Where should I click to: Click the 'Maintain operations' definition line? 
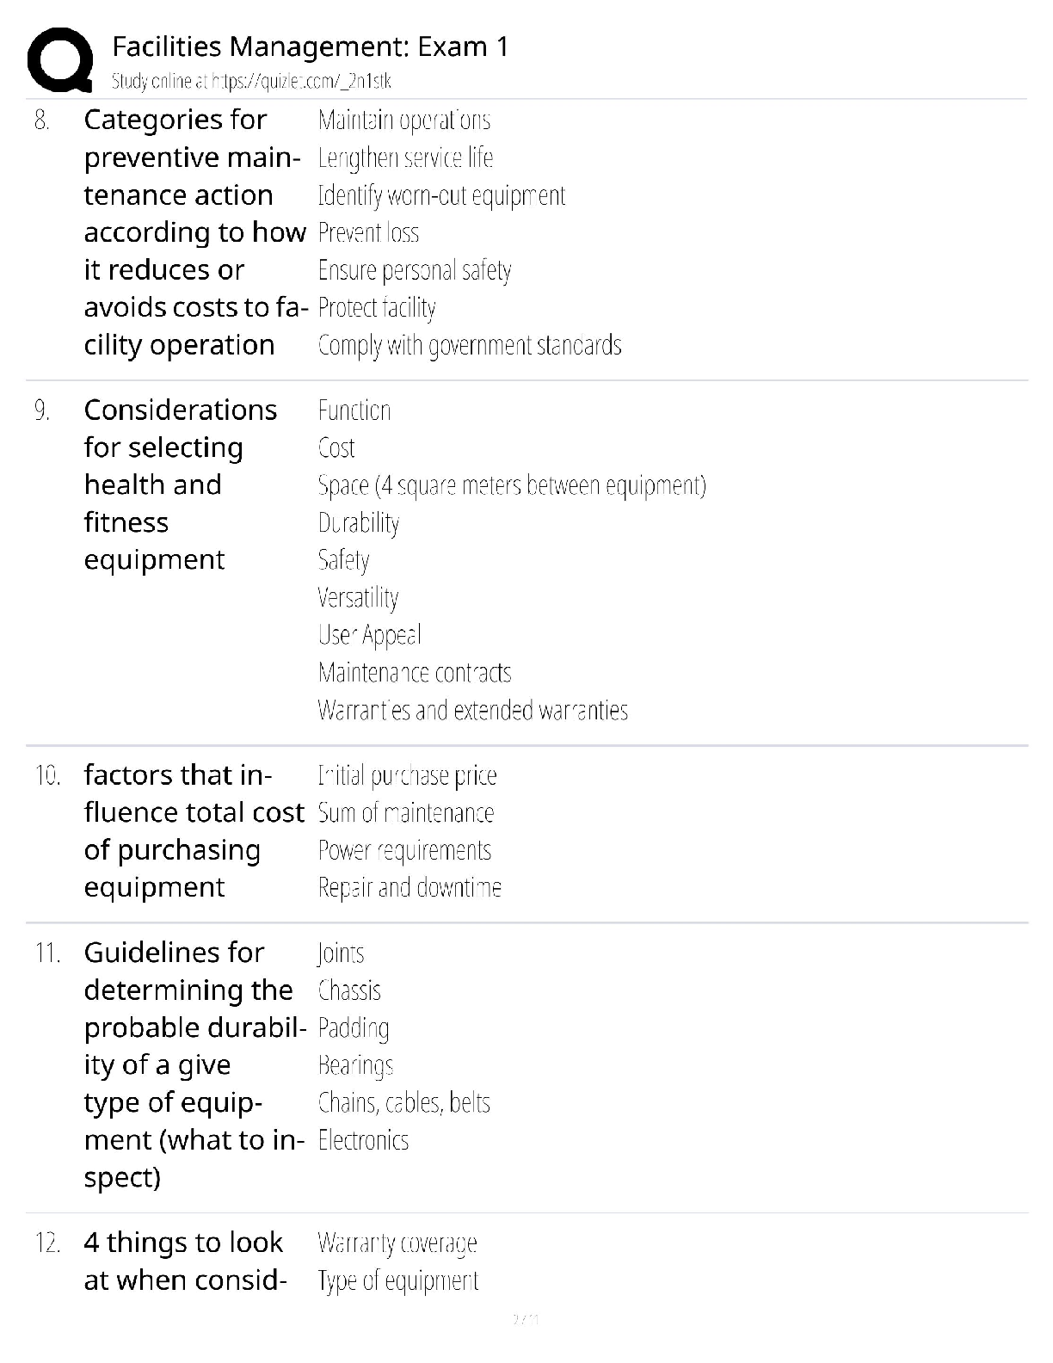click(x=404, y=120)
